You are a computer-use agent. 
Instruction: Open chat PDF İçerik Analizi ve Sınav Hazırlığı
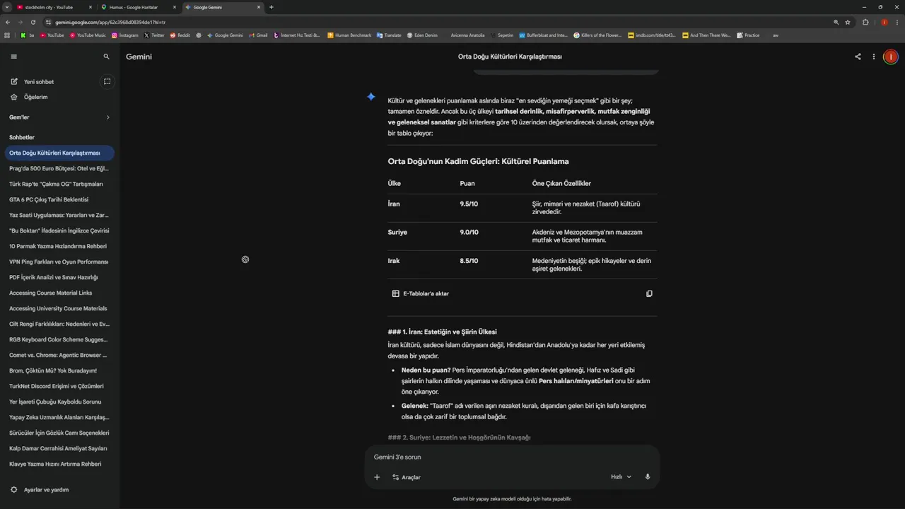(59, 277)
